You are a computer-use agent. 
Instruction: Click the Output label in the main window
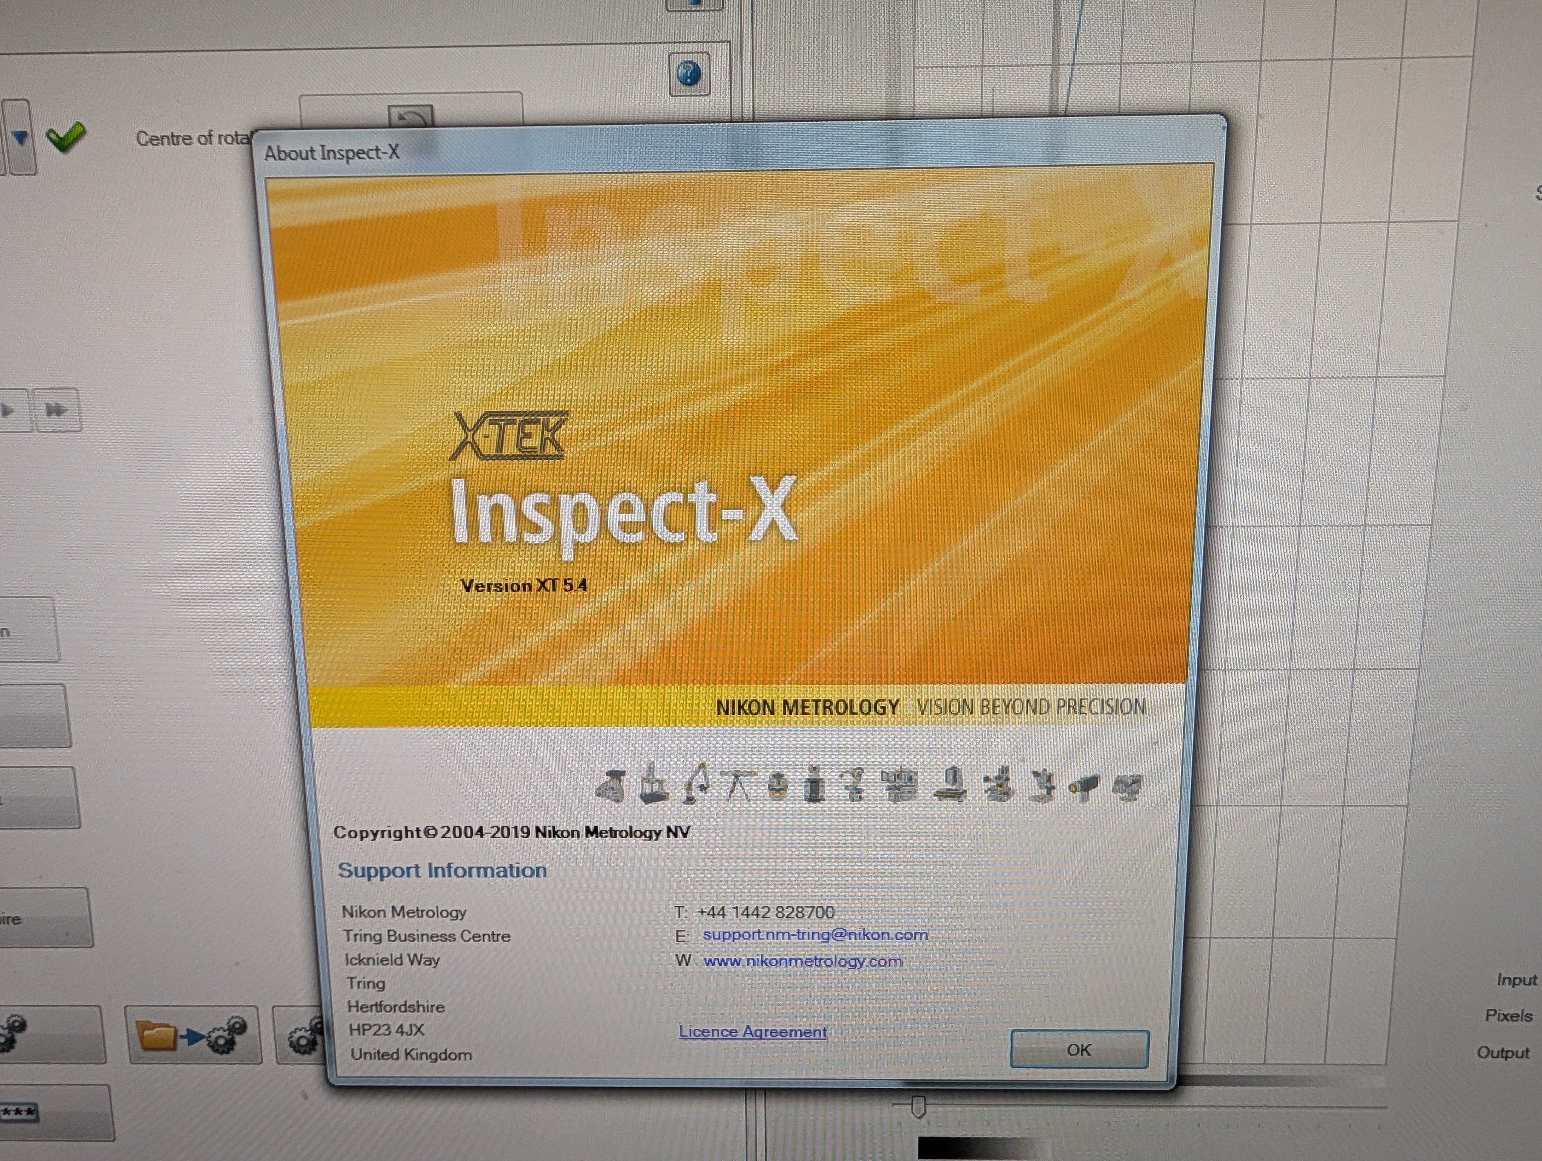click(1503, 1052)
